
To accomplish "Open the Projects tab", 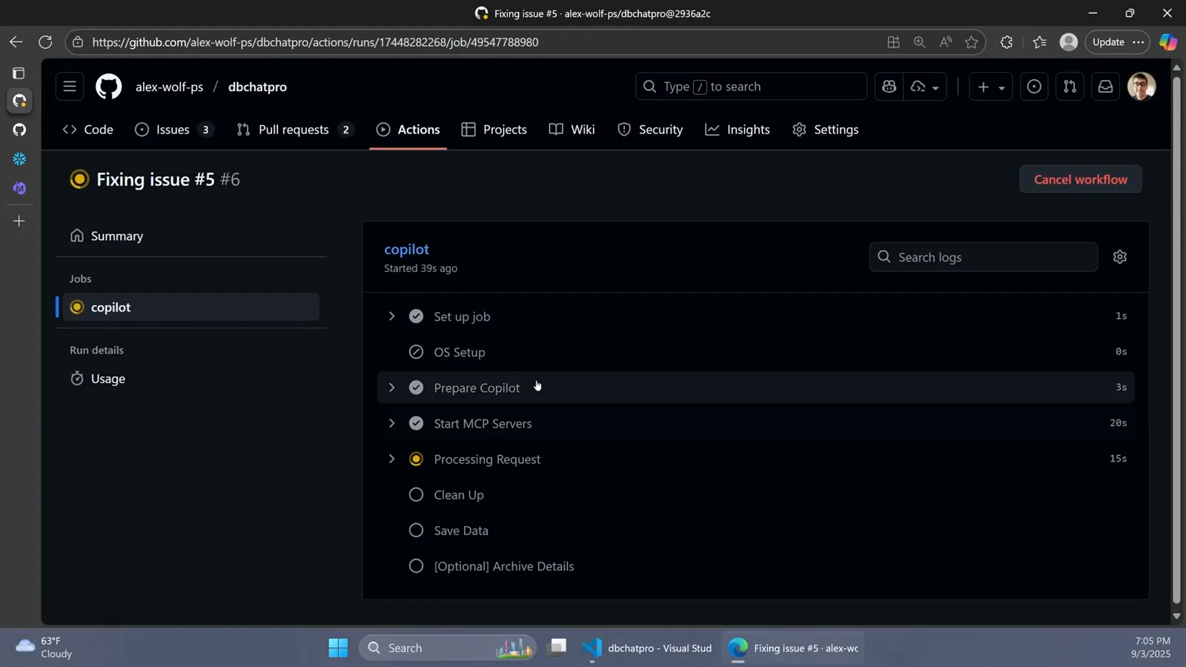I will click(x=494, y=130).
